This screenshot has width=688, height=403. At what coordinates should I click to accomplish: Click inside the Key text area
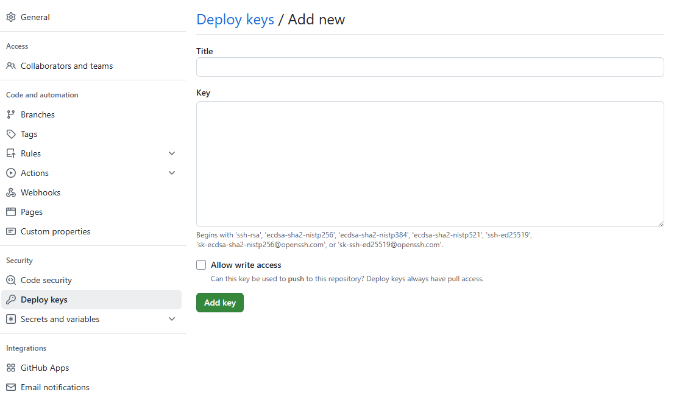(430, 163)
